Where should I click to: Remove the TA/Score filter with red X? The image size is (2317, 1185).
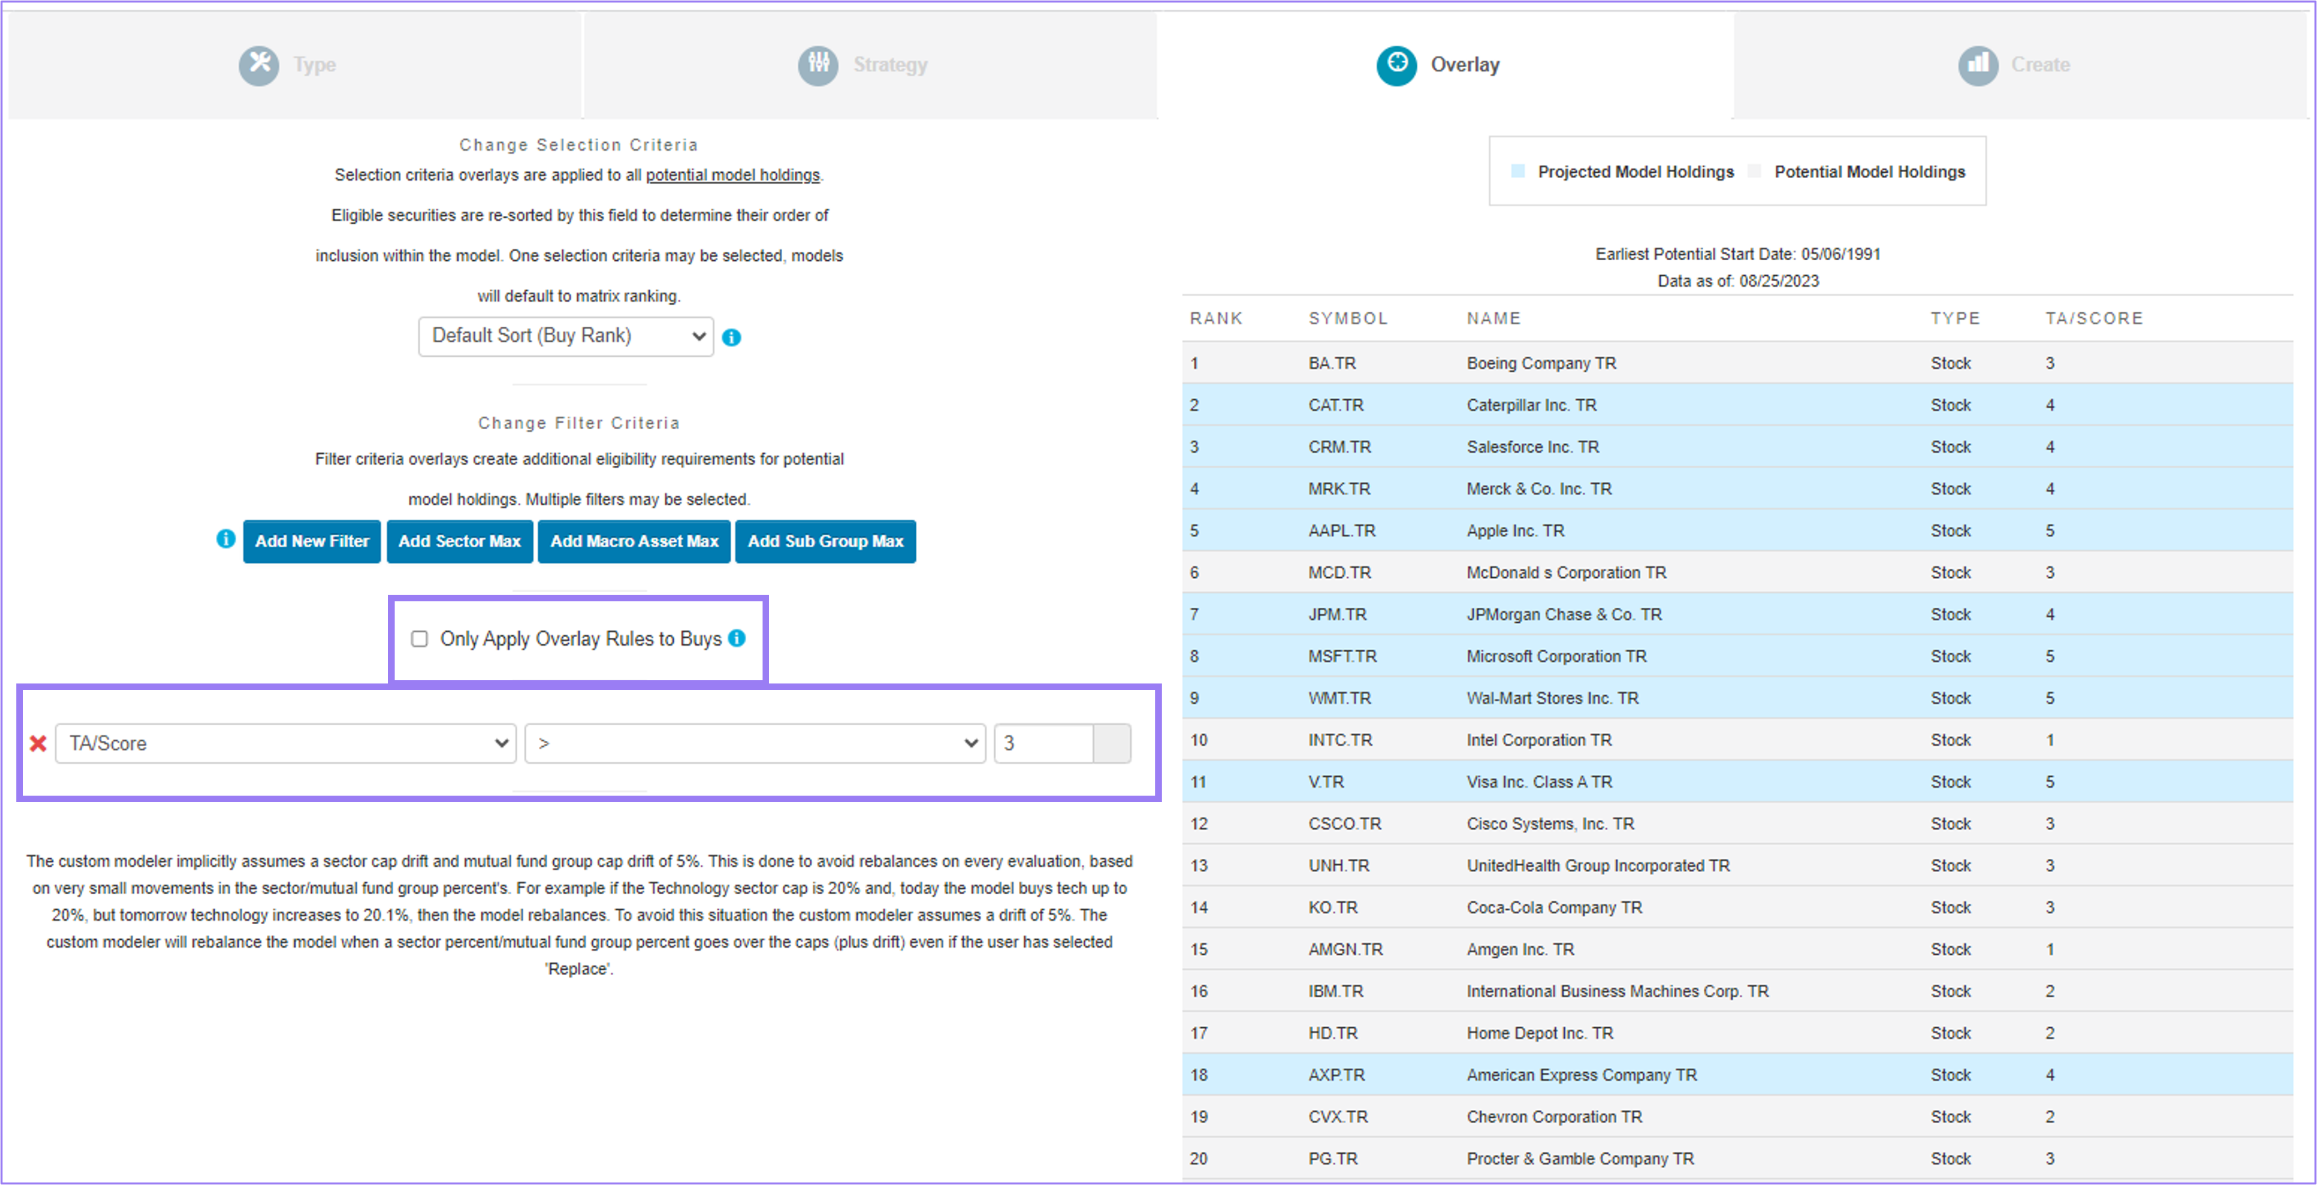38,743
